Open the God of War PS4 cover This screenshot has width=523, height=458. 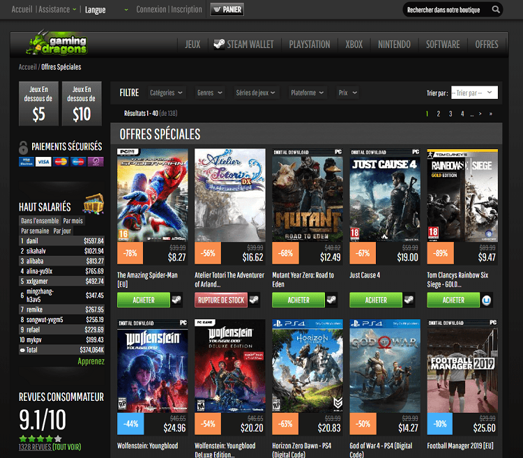pyautogui.click(x=385, y=366)
